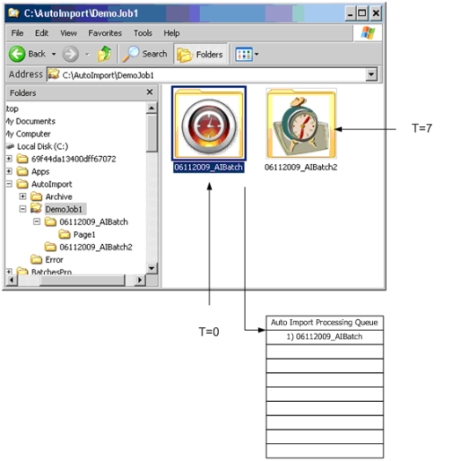
Task: Open the Edit menu
Action: tap(41, 33)
